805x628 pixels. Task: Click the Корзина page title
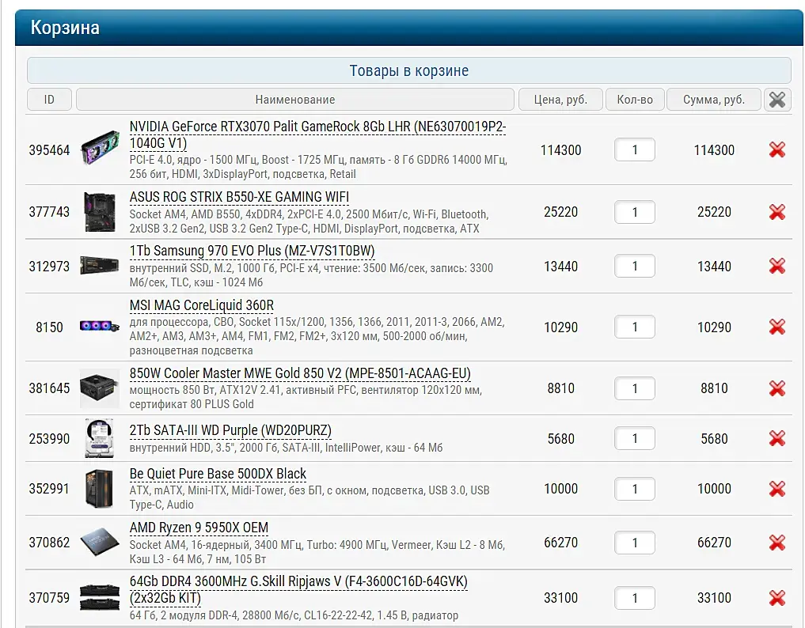click(65, 27)
